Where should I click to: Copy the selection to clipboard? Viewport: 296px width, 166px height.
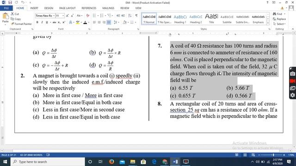tap(16, 19)
